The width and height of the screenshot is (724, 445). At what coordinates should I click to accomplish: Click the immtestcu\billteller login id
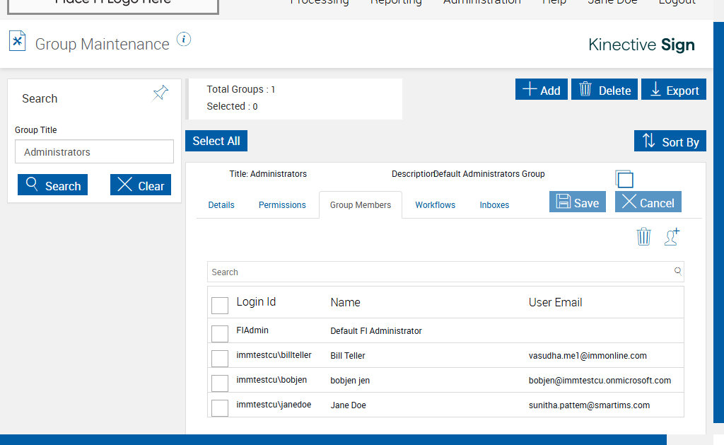[274, 355]
